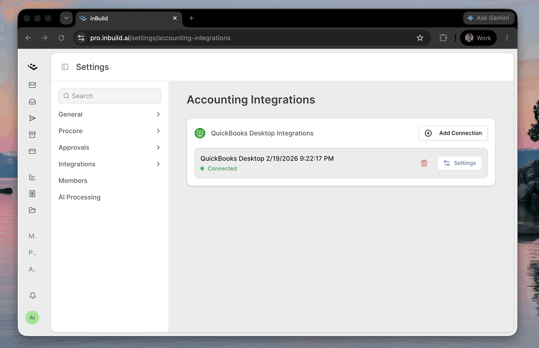Screen dimensions: 539x348
Task: Click the QuickBooks Desktop Integrations heading
Action: tap(262, 133)
